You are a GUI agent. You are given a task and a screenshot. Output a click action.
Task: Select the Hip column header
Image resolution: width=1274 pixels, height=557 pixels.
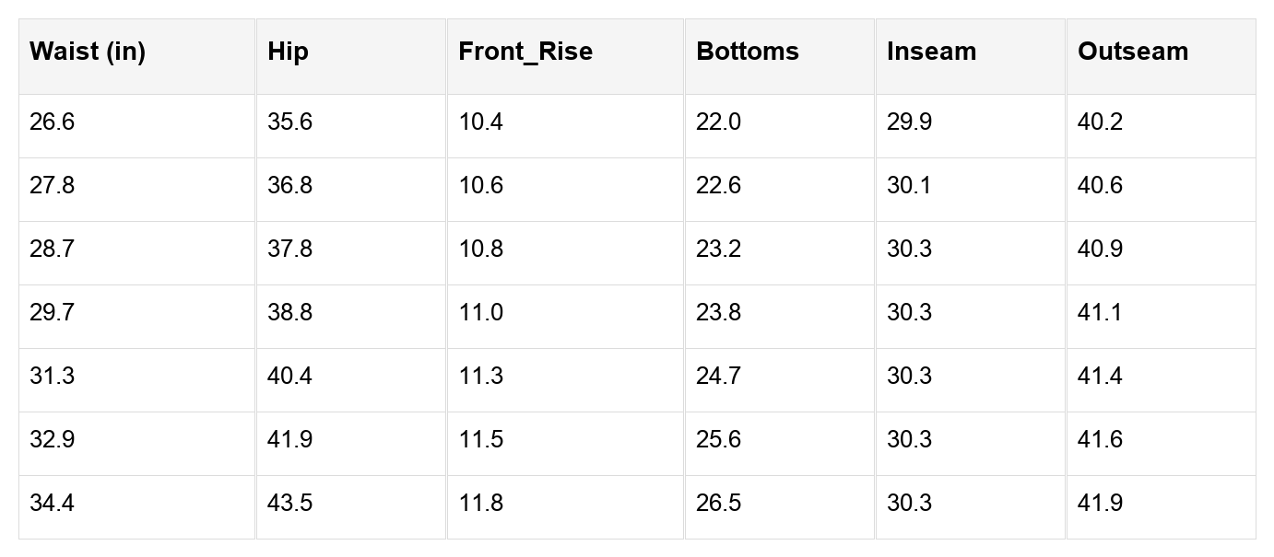pos(351,56)
